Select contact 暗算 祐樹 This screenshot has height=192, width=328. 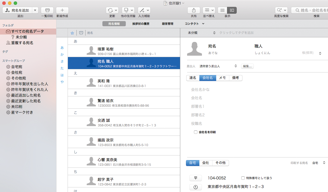[x=124, y=51]
